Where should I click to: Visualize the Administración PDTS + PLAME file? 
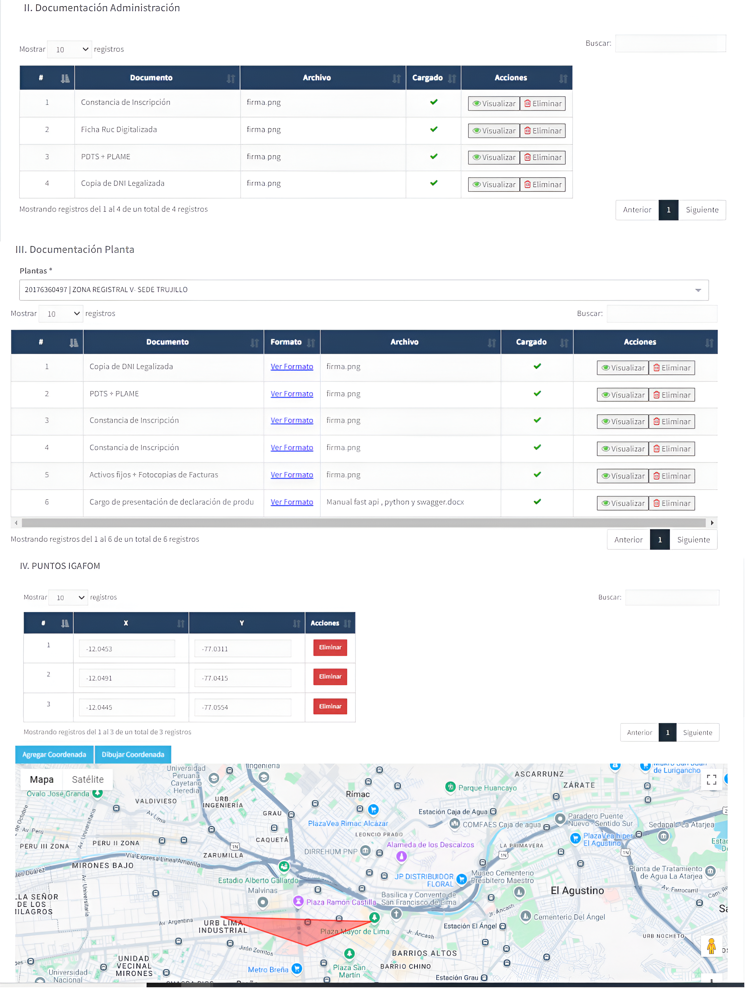(x=493, y=157)
